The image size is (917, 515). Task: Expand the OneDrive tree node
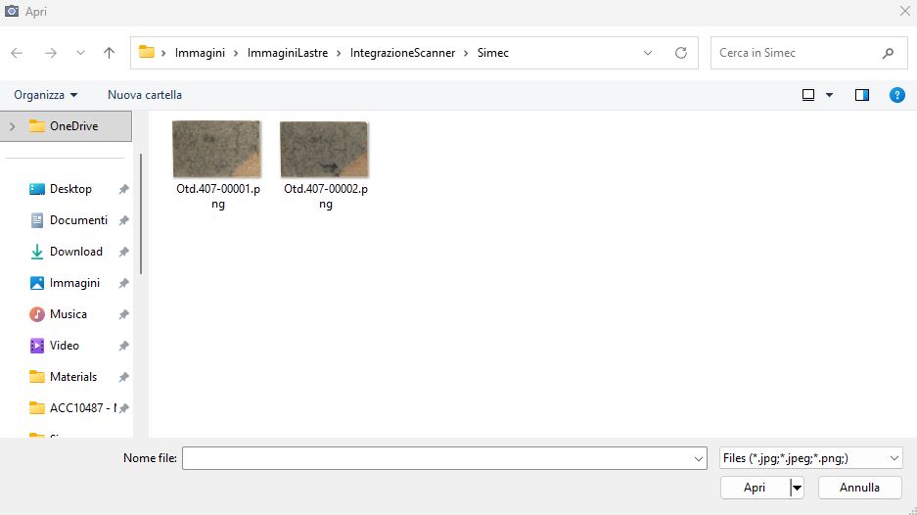pyautogui.click(x=13, y=126)
